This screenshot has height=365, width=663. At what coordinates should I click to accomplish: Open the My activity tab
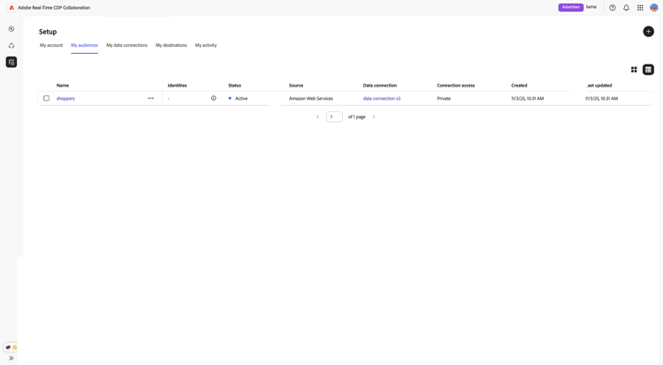pos(206,45)
